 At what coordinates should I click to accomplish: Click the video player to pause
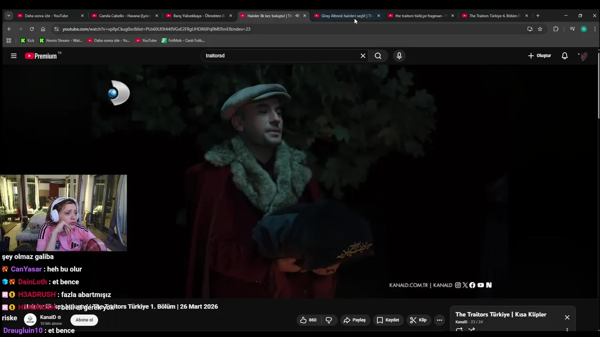pos(300,182)
